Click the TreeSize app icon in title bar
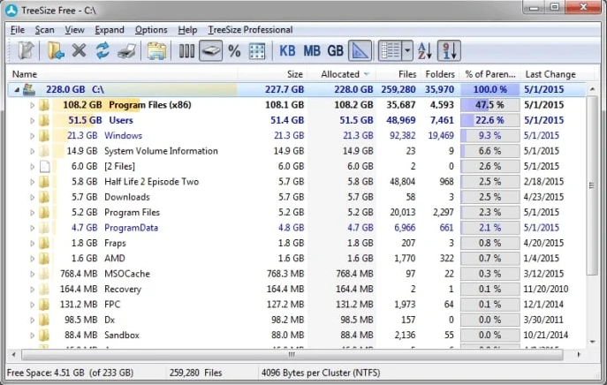 tap(11, 11)
